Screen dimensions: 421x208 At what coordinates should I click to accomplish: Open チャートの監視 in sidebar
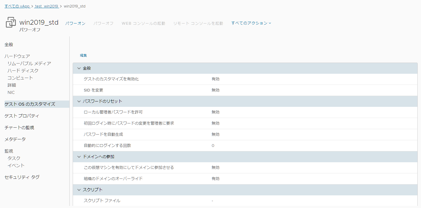click(19, 128)
